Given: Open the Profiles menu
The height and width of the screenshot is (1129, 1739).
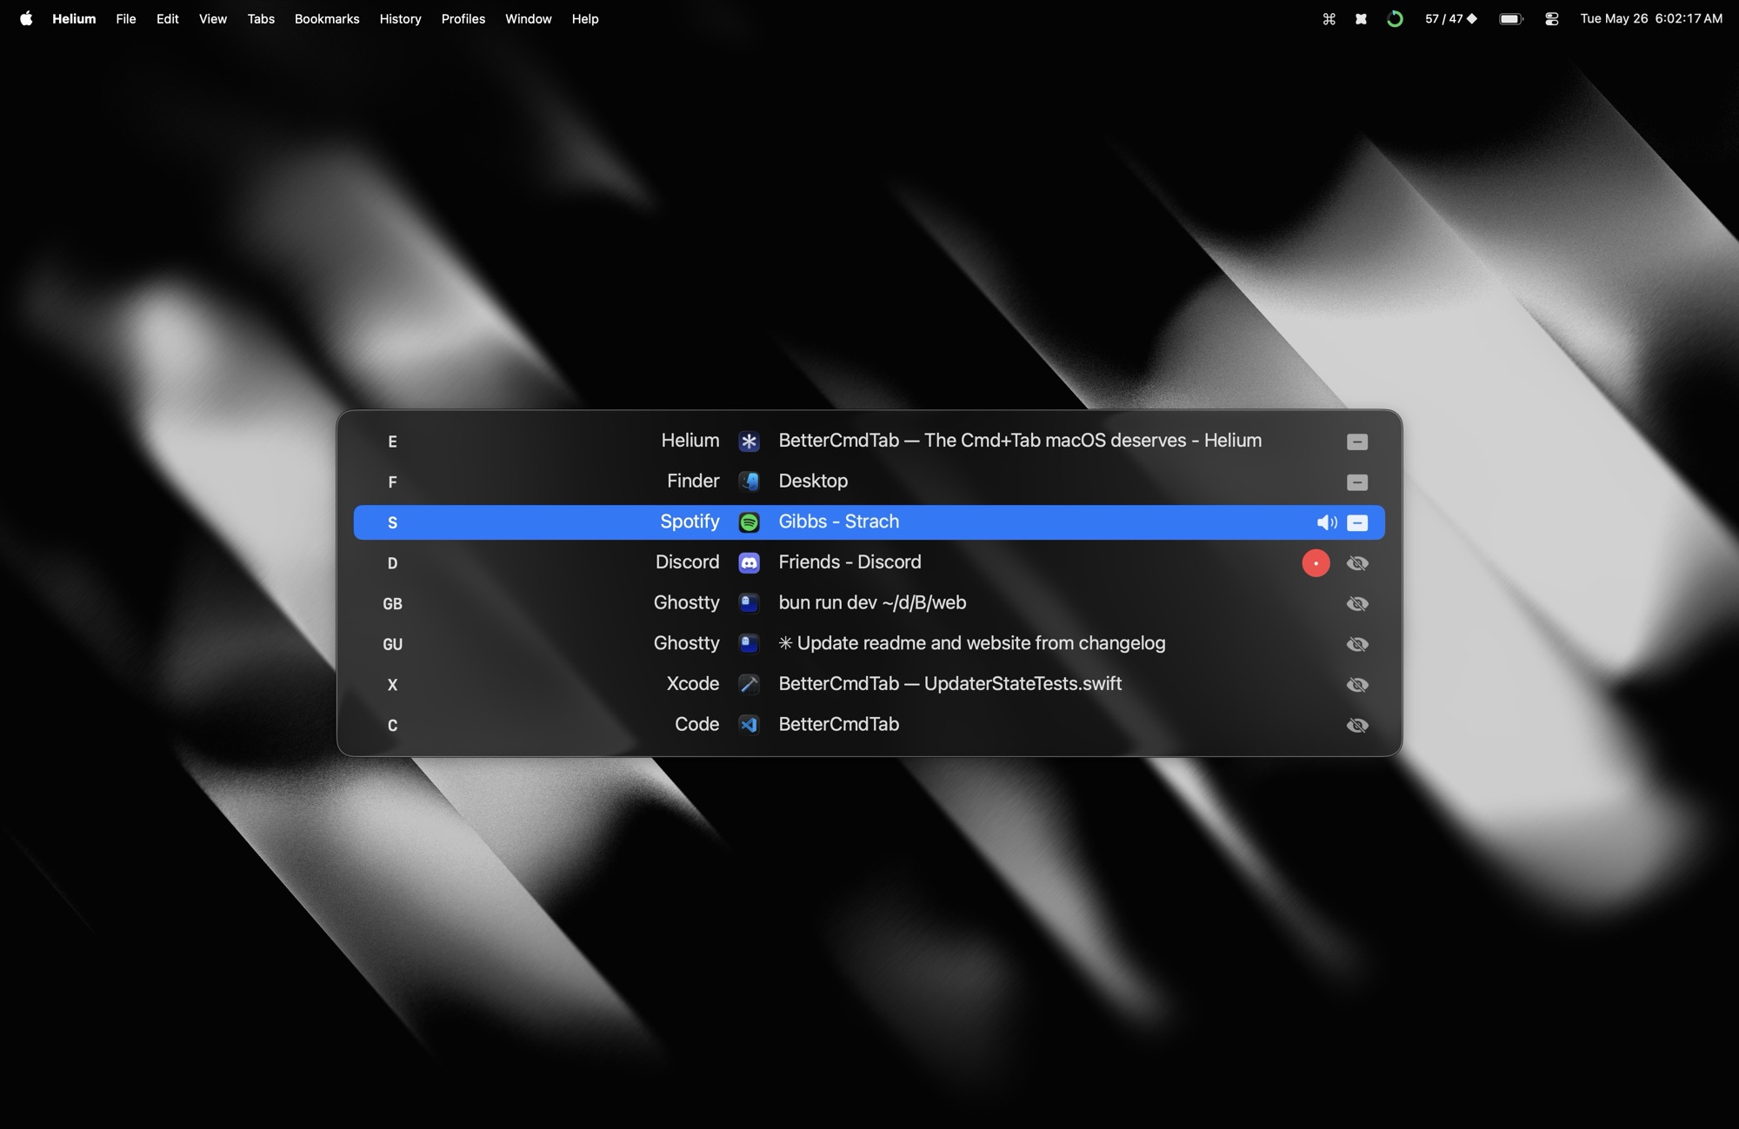Looking at the screenshot, I should 463,18.
